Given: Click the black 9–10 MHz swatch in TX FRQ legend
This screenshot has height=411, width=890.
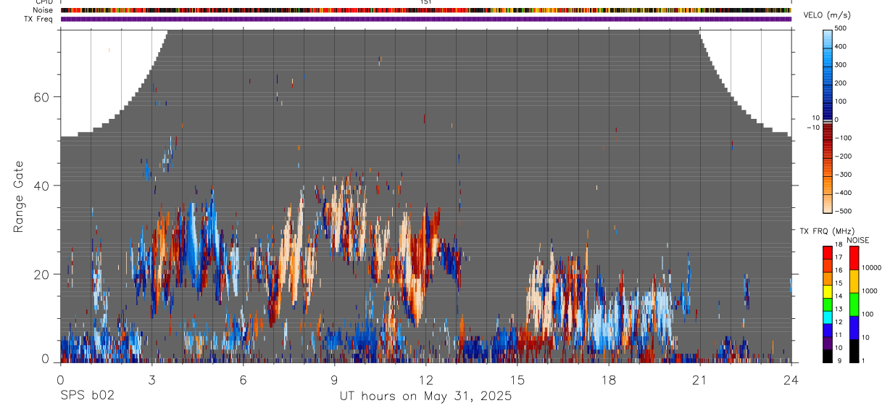Looking at the screenshot, I should 828,356.
